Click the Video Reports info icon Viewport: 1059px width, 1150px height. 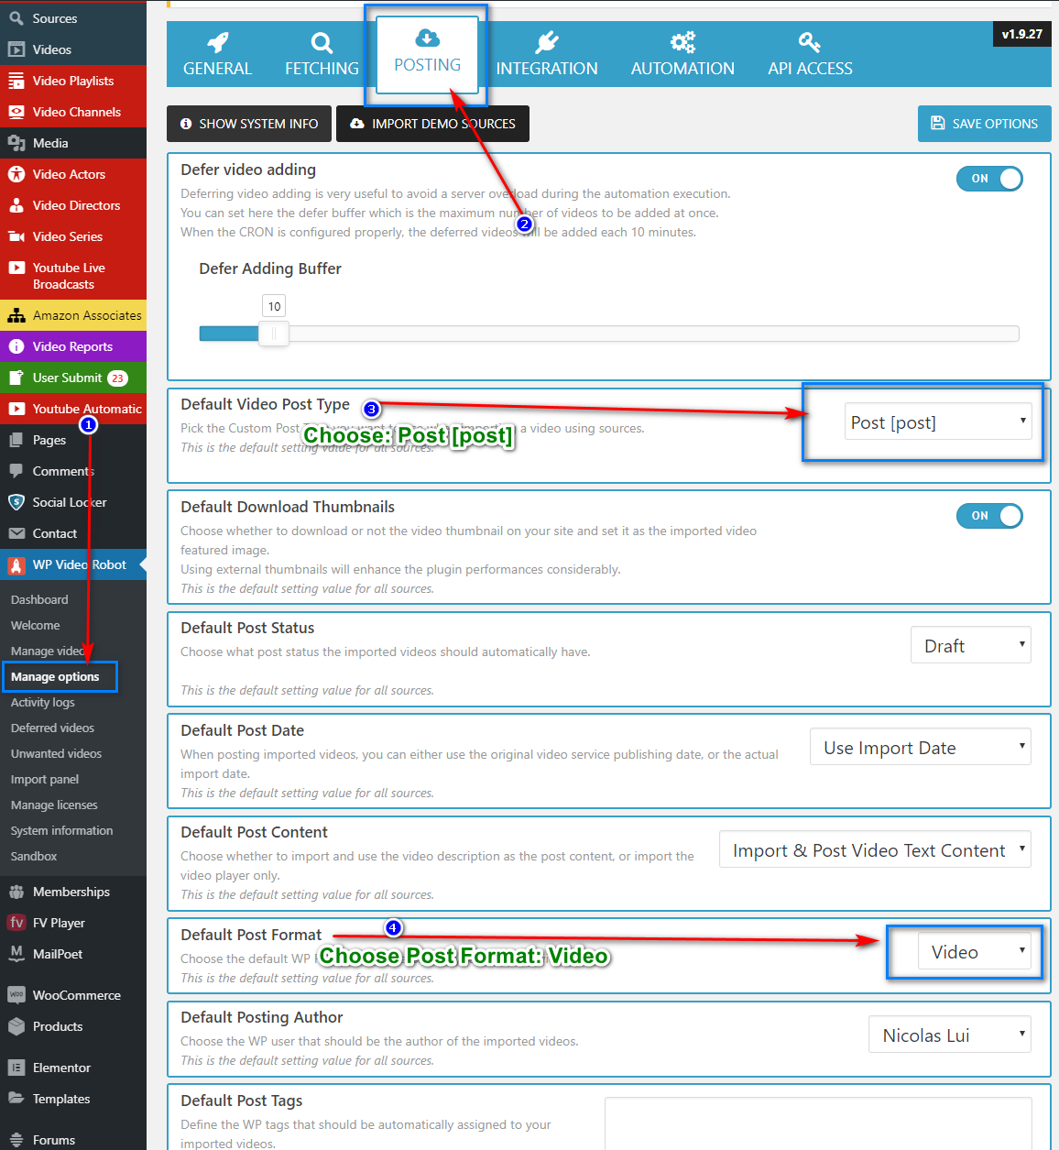pyautogui.click(x=16, y=346)
